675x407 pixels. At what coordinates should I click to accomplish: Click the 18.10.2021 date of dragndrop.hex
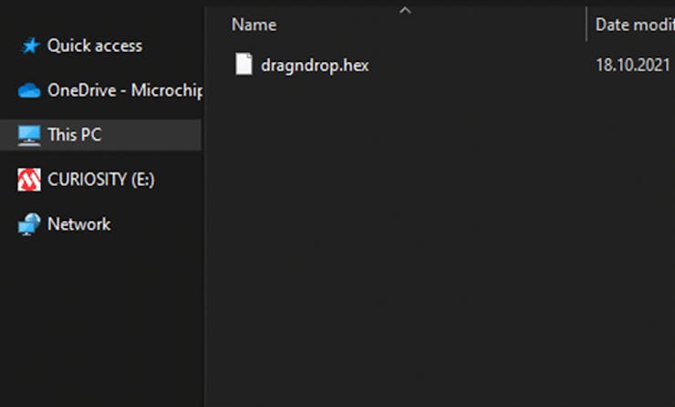click(634, 66)
